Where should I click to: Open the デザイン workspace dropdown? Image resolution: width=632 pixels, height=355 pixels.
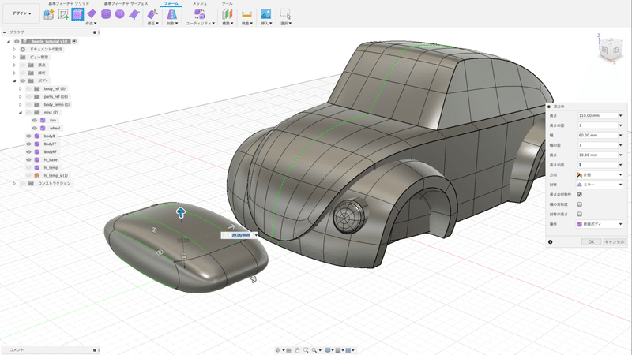21,14
